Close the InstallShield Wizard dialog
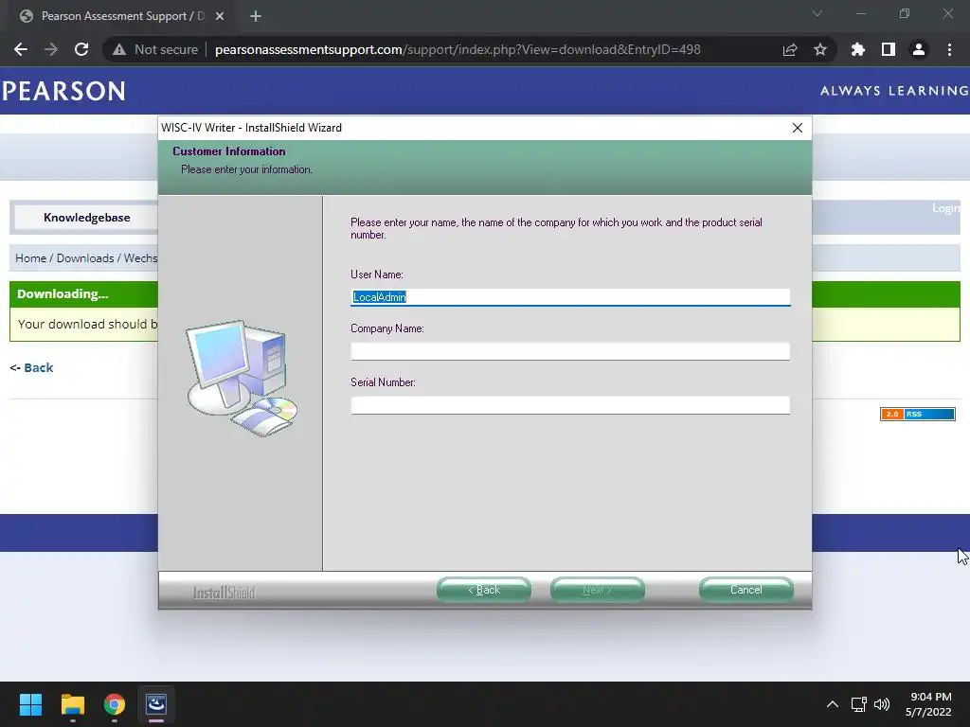This screenshot has height=727, width=970. point(798,128)
